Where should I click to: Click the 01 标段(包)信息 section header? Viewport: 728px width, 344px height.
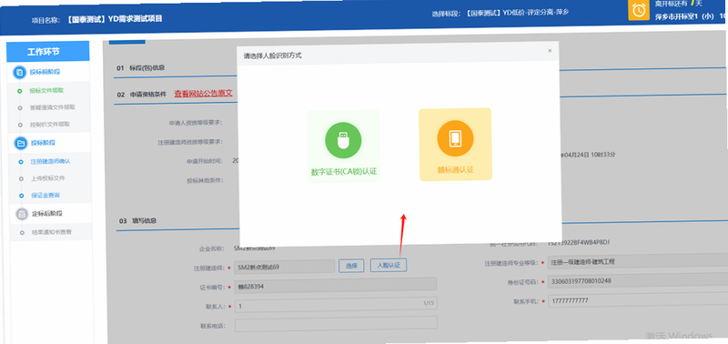click(141, 68)
